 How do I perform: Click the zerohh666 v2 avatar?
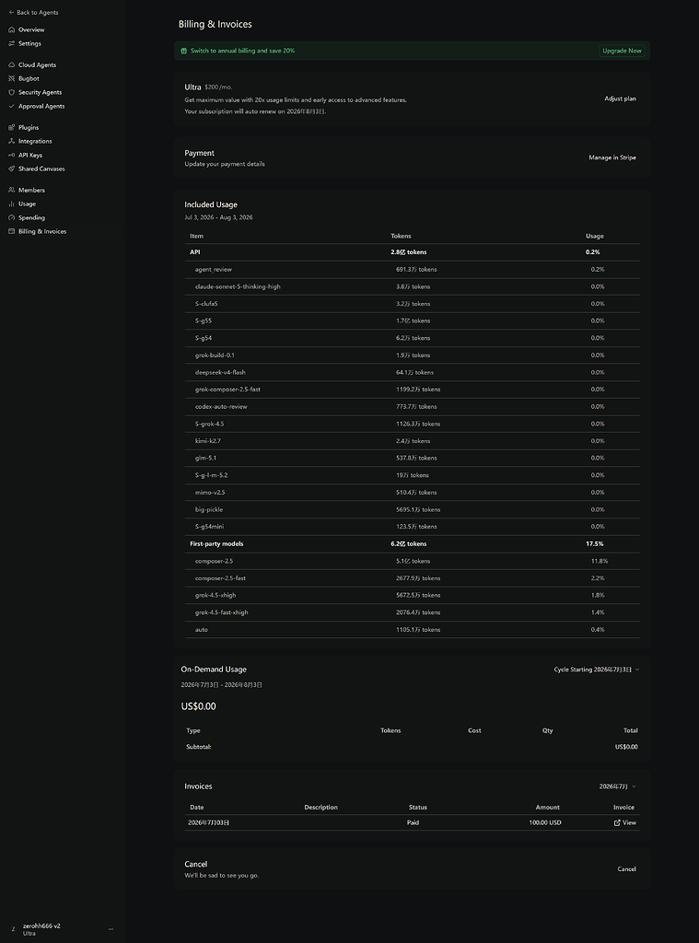click(x=13, y=929)
